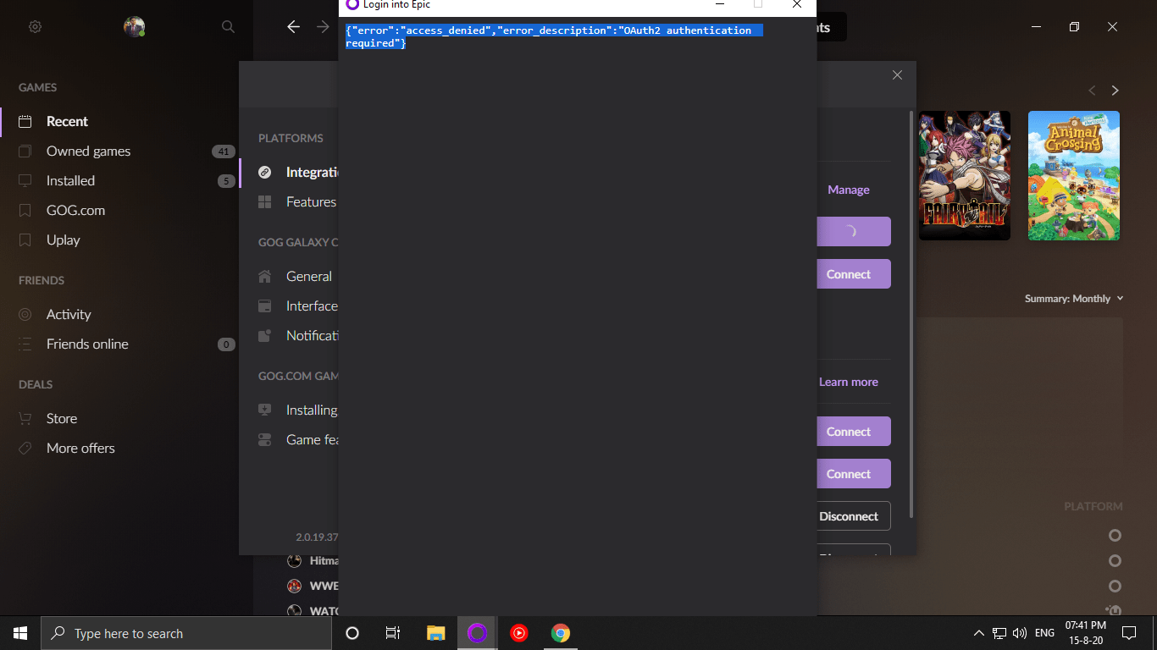Click the left carousel chevron
1157x650 pixels.
point(1092,90)
